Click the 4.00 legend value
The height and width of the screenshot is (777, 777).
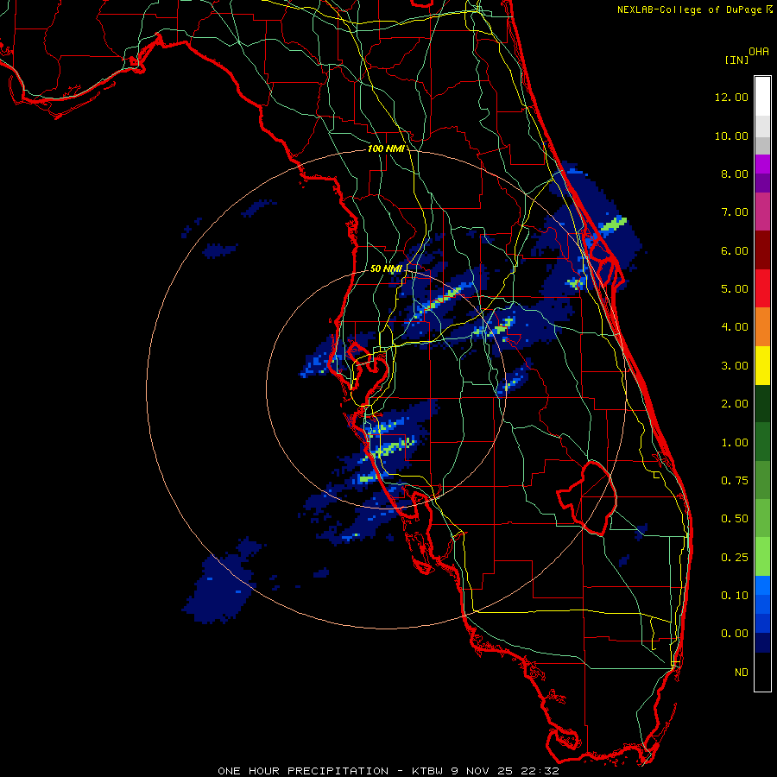pyautogui.click(x=735, y=327)
